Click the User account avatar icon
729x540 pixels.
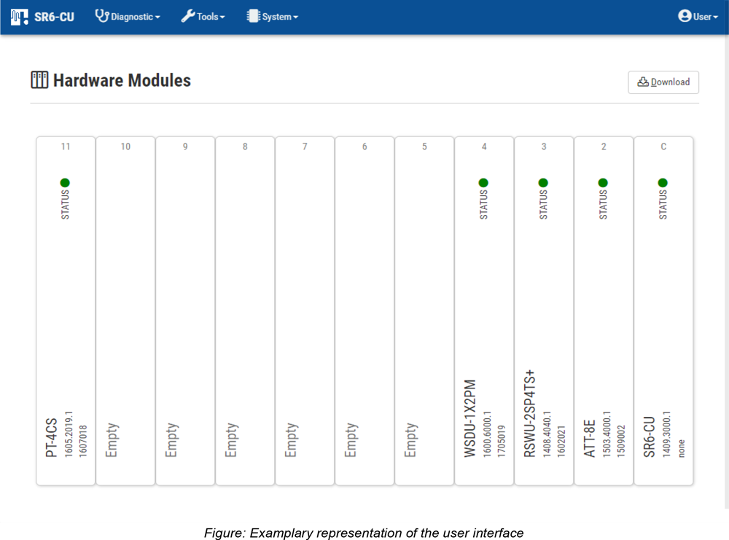685,16
